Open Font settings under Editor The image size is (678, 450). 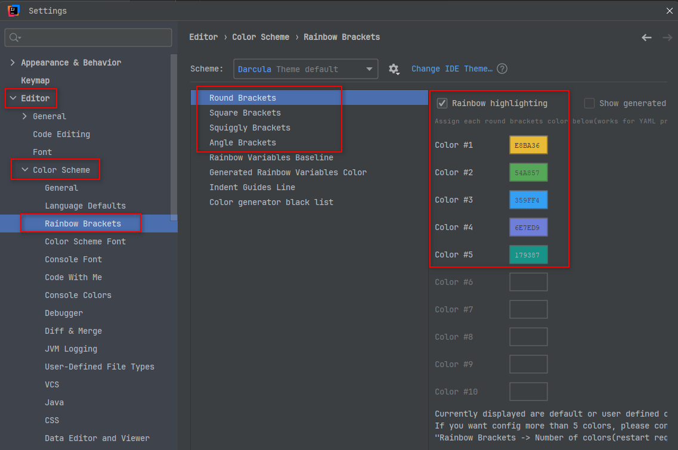[42, 152]
